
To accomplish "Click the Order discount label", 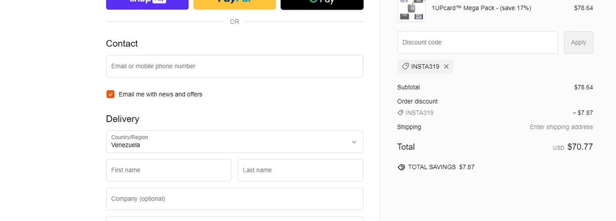I will click(x=417, y=101).
